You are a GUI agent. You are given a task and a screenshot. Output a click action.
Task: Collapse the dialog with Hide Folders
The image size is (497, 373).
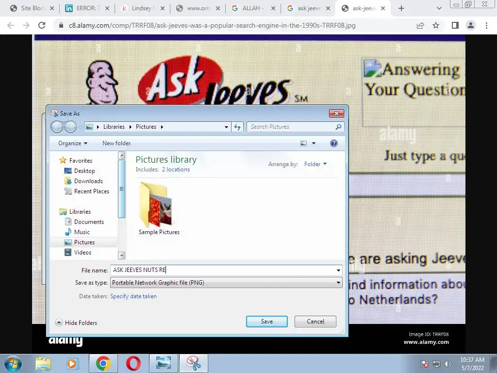(76, 322)
